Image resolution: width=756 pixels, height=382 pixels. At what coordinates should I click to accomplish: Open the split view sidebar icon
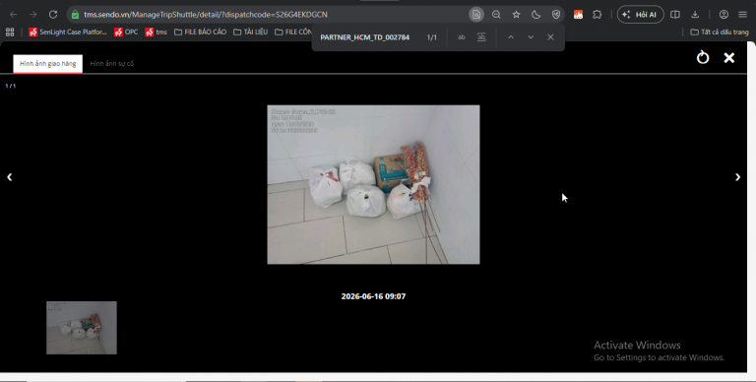point(675,15)
